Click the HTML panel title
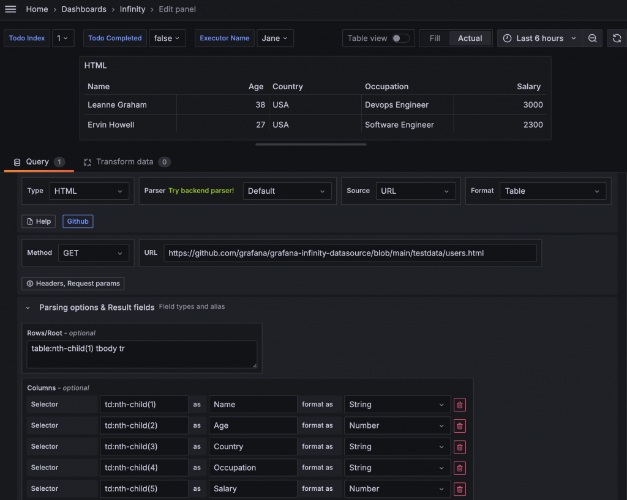The height and width of the screenshot is (500, 627). 96,65
